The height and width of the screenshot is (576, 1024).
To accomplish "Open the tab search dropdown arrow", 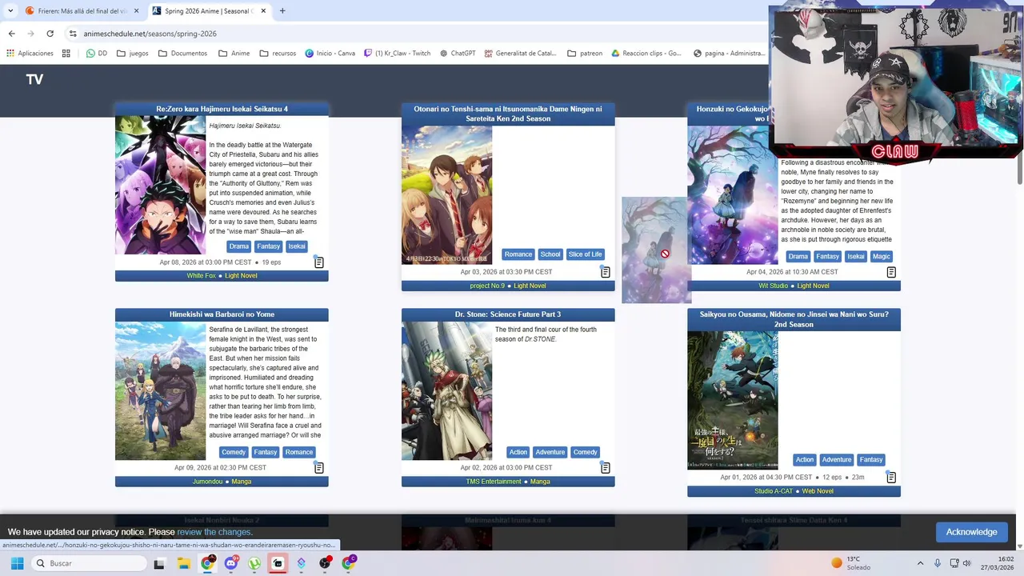I will [10, 10].
